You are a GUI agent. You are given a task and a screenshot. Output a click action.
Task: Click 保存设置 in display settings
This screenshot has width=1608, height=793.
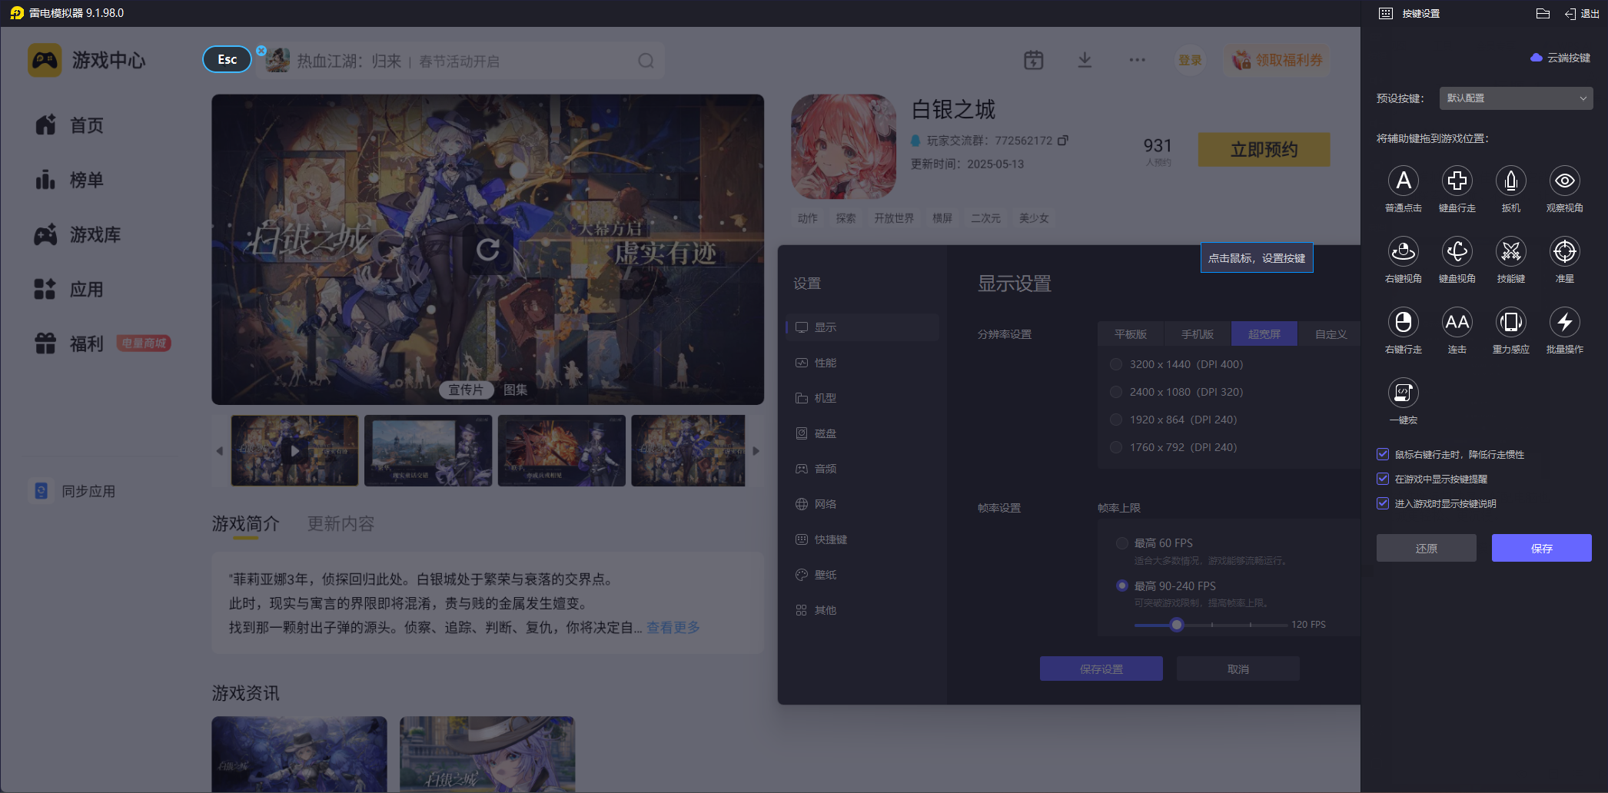[1101, 669]
